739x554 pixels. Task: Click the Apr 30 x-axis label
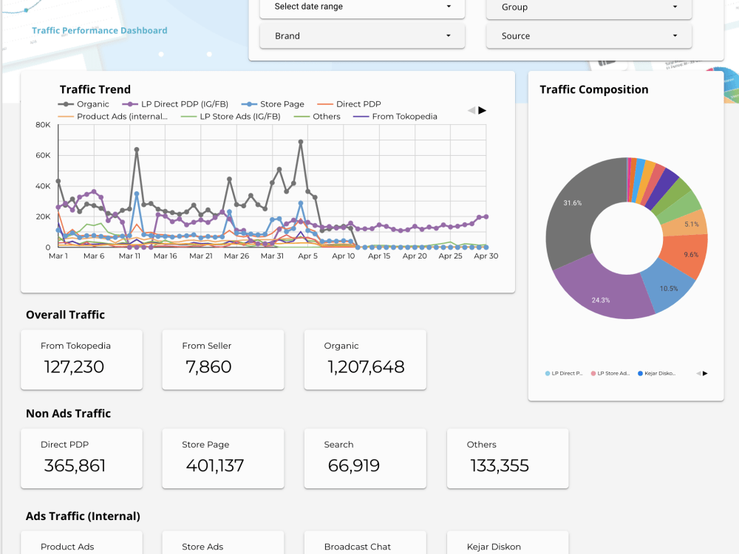[486, 256]
